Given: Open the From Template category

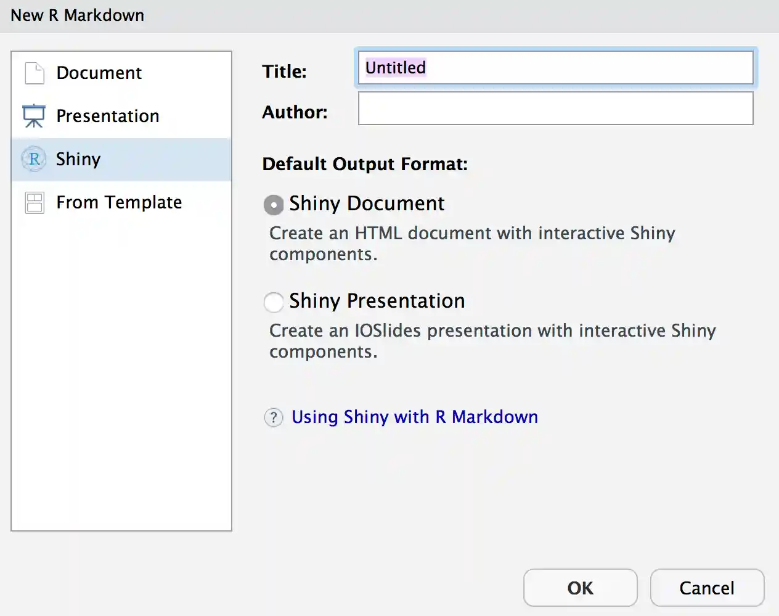Looking at the screenshot, I should click(119, 202).
